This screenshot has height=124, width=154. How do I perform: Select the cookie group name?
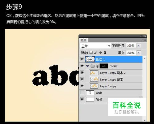[114, 66]
